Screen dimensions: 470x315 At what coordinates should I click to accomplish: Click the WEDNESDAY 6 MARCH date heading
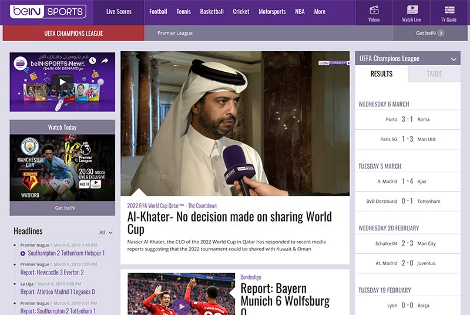(384, 104)
